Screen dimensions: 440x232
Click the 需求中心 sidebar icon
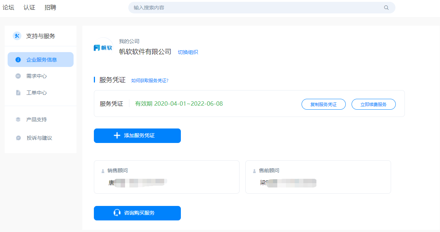click(x=18, y=76)
